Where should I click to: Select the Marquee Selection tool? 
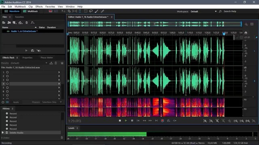85,11
